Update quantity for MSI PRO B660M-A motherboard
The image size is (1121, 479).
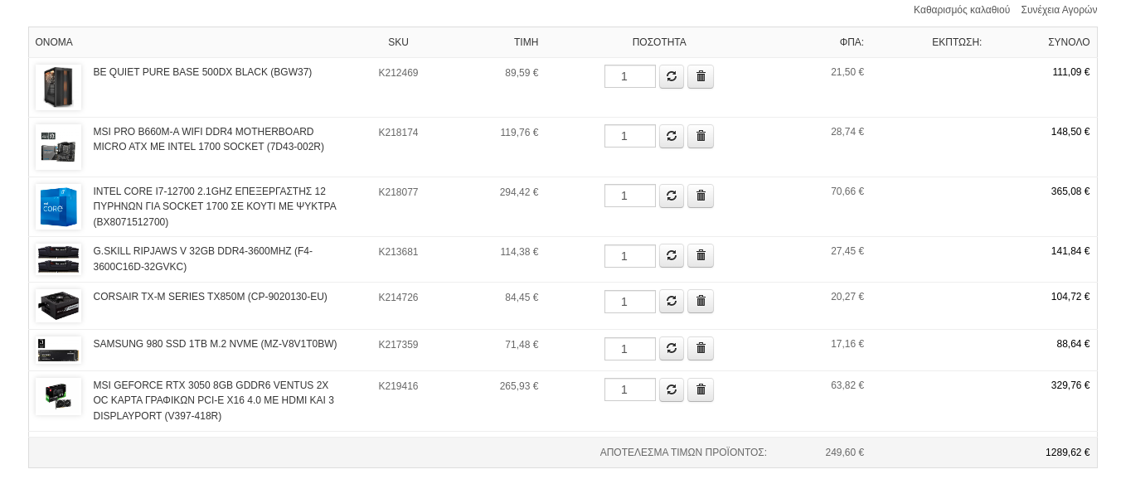[x=672, y=136]
